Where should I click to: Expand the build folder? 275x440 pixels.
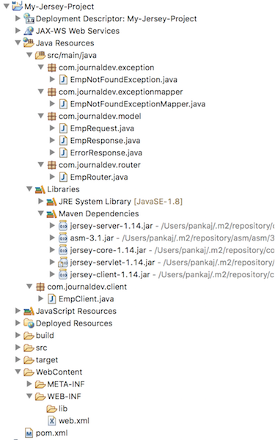click(18, 335)
